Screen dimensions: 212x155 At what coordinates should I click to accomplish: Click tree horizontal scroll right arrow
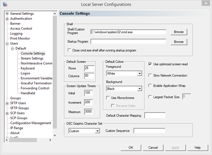click(50, 140)
